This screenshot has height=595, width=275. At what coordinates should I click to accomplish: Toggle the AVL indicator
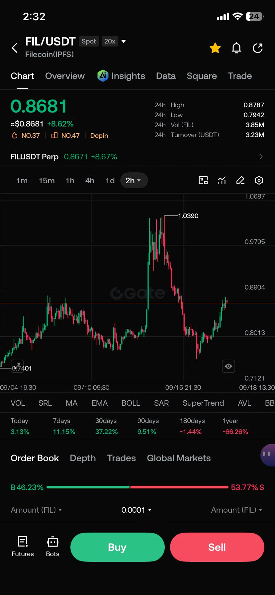244,403
